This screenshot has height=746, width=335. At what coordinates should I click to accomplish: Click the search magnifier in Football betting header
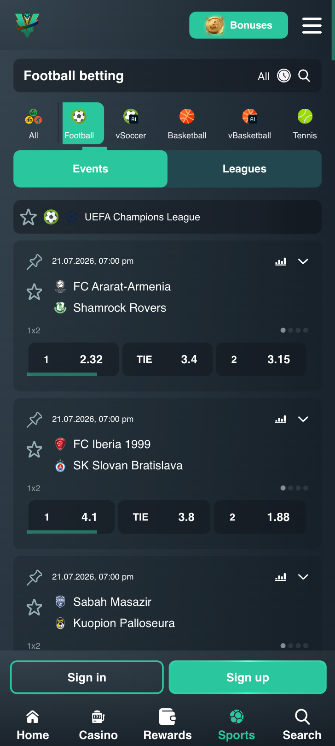pos(304,76)
